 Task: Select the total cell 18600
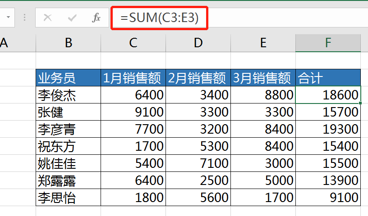[328, 94]
